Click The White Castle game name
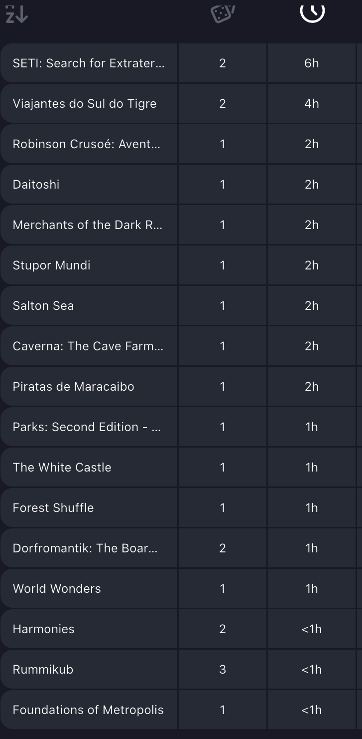The image size is (362, 739). pos(62,468)
